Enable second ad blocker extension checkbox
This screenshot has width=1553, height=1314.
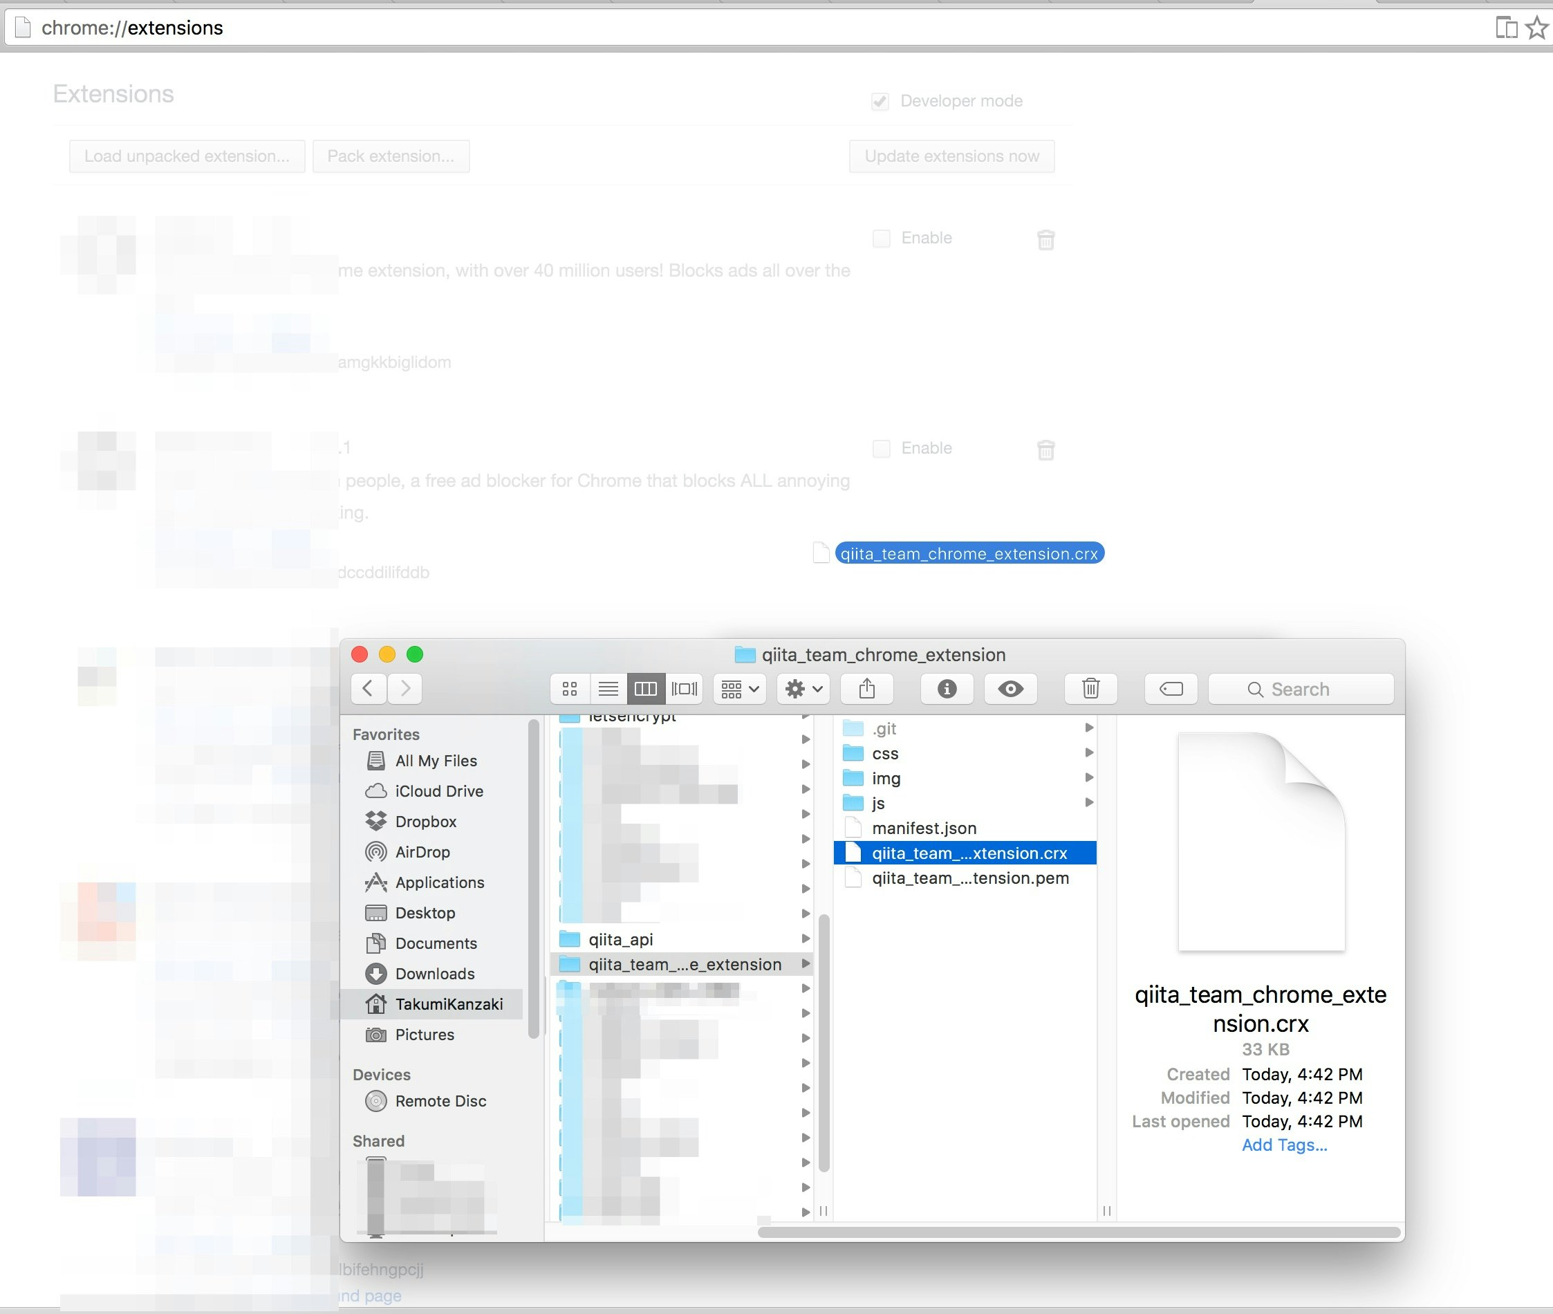(x=878, y=448)
